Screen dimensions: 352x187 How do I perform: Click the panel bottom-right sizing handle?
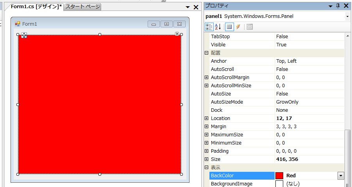tap(181, 174)
